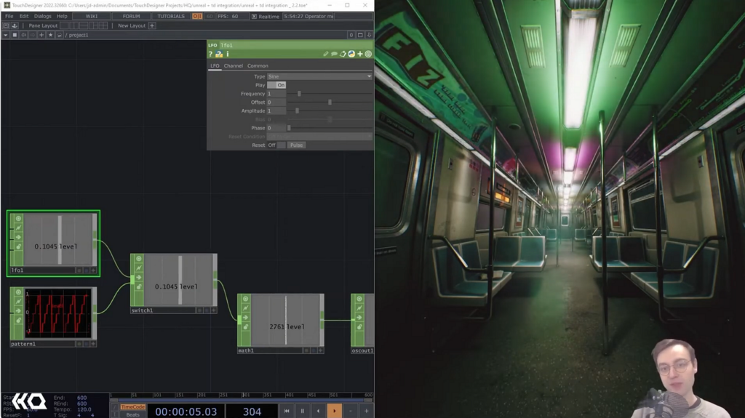745x418 pixels.
Task: Open the FORUM link button
Action: tap(131, 16)
